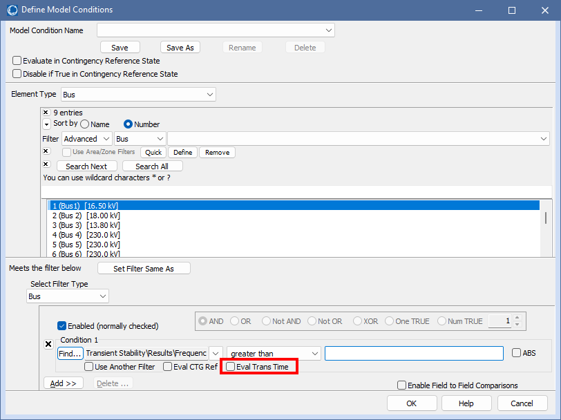Toggle the ABS checkbox

(x=517, y=353)
